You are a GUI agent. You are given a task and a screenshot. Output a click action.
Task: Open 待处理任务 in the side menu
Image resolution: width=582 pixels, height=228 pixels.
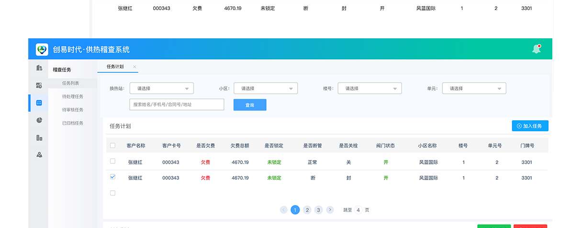coord(73,97)
